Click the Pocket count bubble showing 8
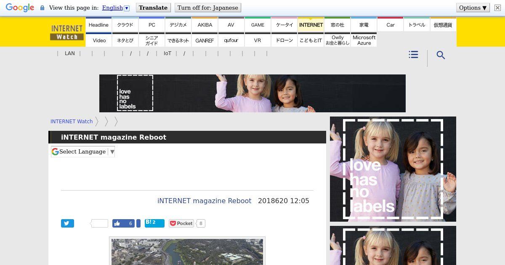The height and width of the screenshot is (265, 505). 201,223
